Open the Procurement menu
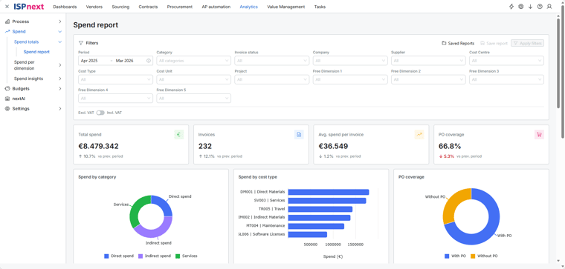Image resolution: width=565 pixels, height=269 pixels. pyautogui.click(x=179, y=7)
